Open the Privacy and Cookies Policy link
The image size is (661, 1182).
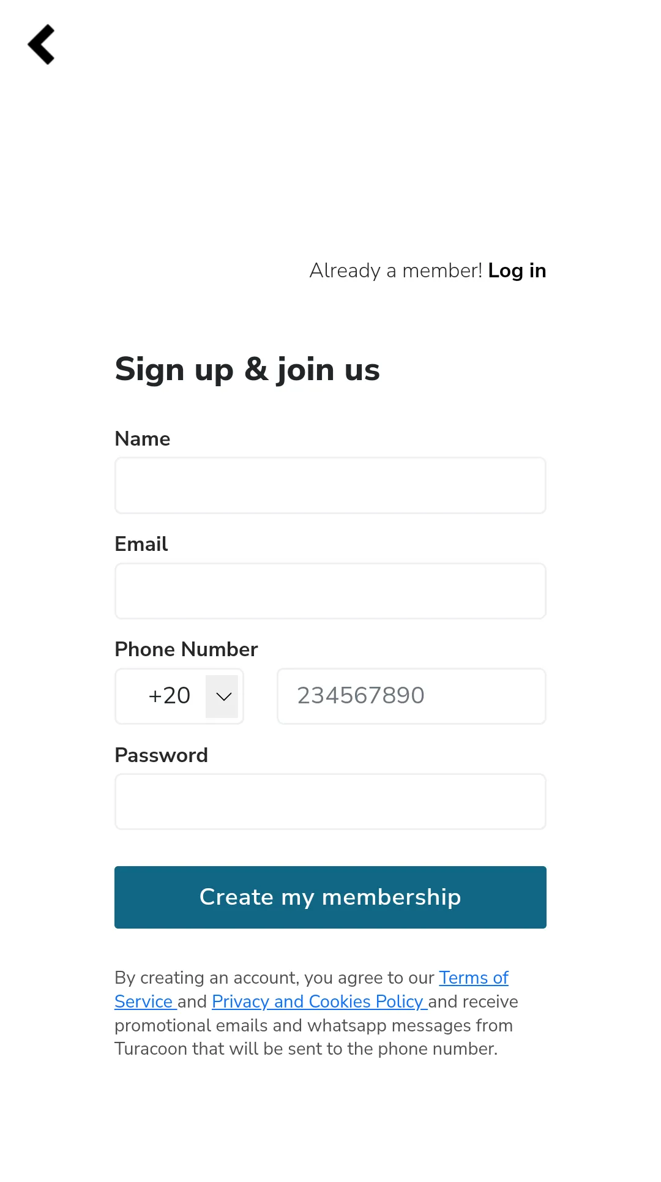tap(318, 1002)
